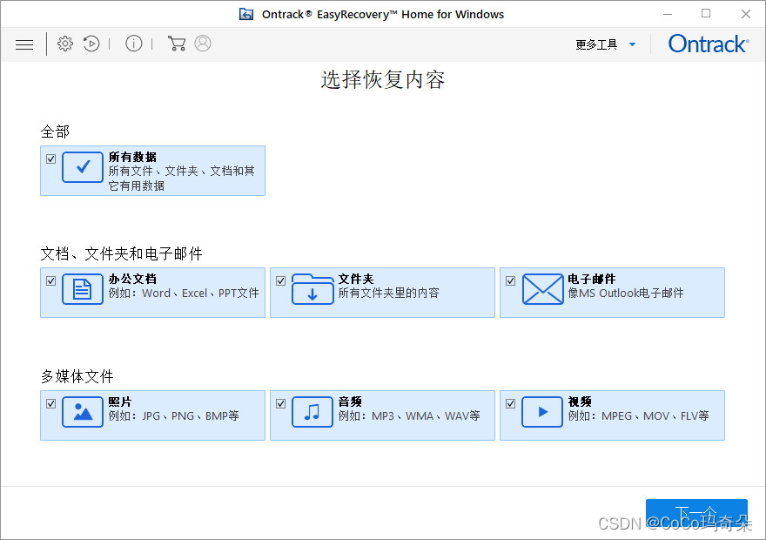The width and height of the screenshot is (766, 540).
Task: Click the recovery history icon
Action: click(91, 44)
